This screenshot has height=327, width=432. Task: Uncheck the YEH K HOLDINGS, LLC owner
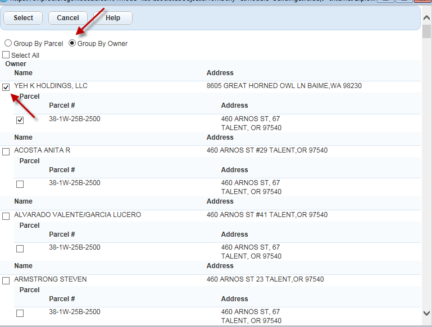click(6, 87)
